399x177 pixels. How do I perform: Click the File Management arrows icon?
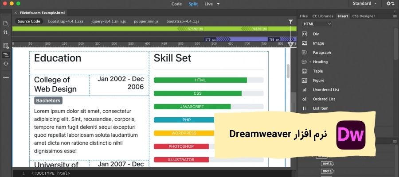[x=6, y=32]
